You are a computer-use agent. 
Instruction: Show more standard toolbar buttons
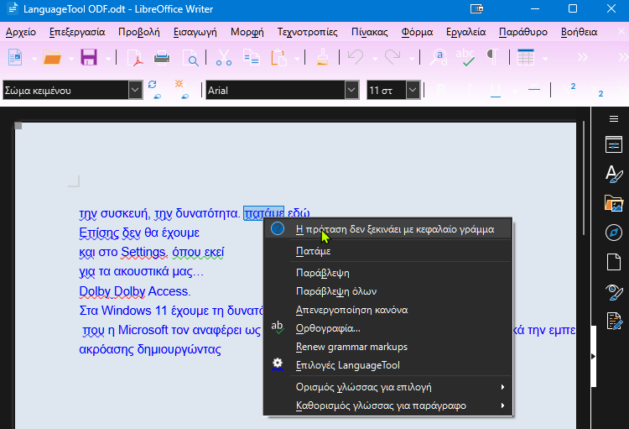(583, 57)
